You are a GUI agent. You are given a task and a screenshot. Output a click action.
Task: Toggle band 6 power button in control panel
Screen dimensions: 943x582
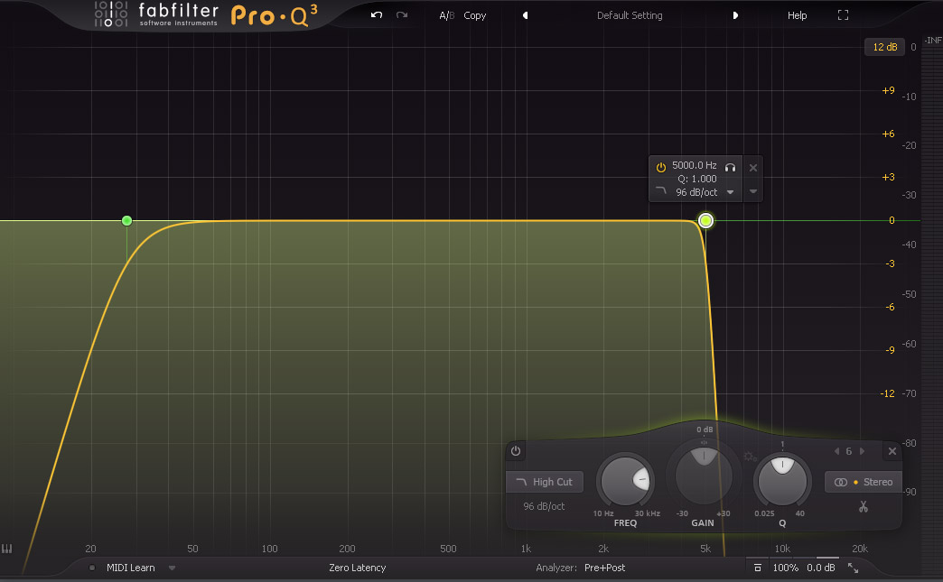coord(516,451)
